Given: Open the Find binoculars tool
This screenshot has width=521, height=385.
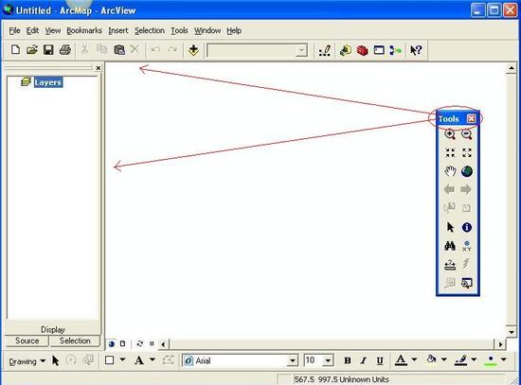Looking at the screenshot, I should (450, 246).
